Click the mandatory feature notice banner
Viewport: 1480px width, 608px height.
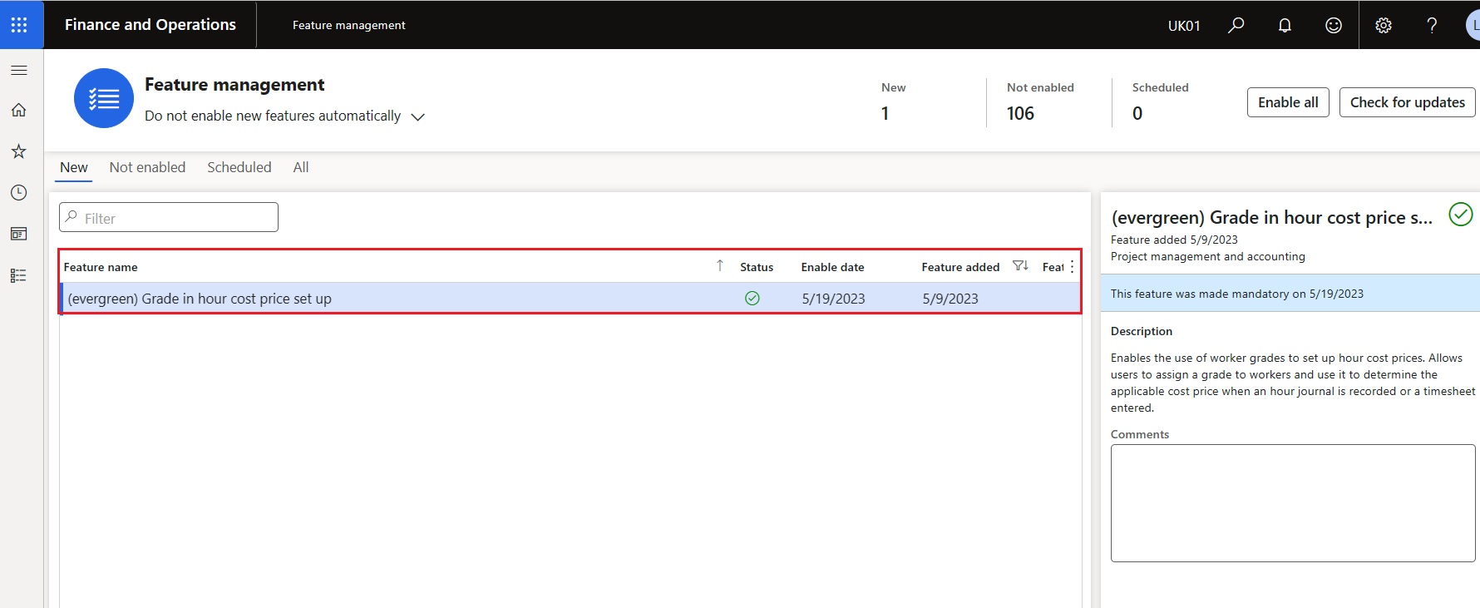tap(1290, 293)
